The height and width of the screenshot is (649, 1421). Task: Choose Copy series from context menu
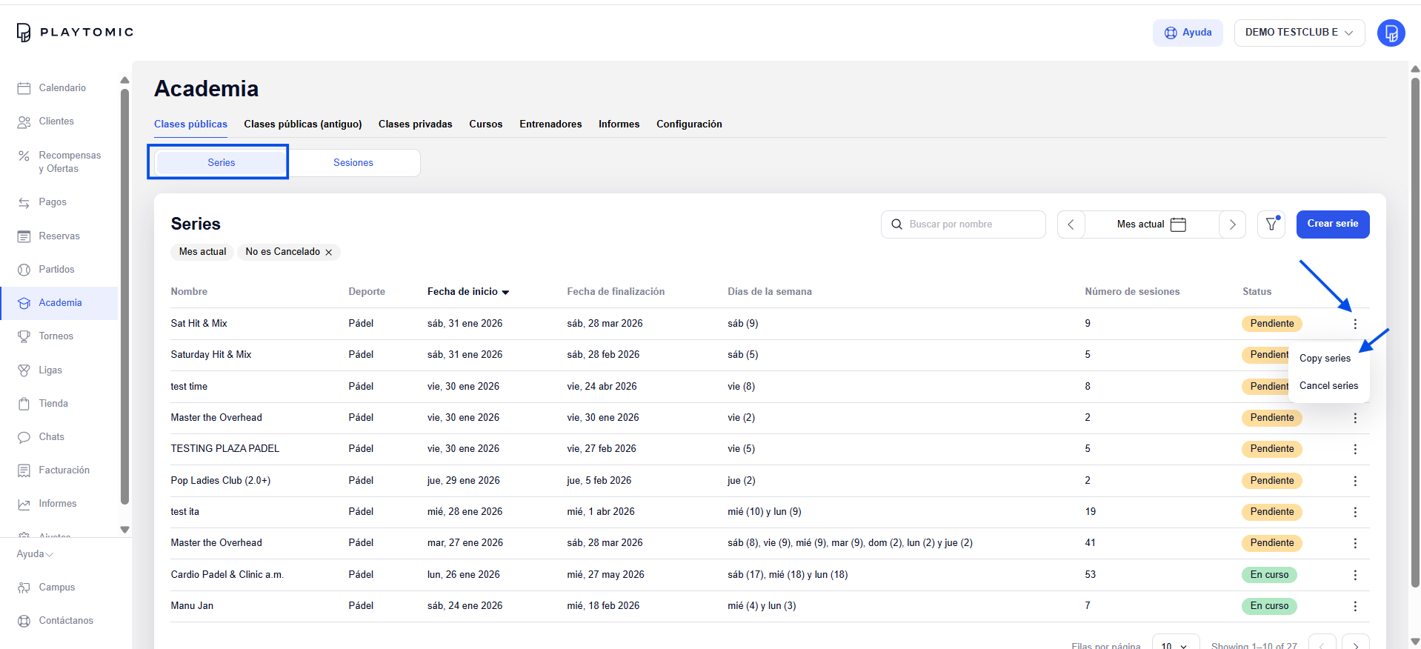click(1325, 359)
